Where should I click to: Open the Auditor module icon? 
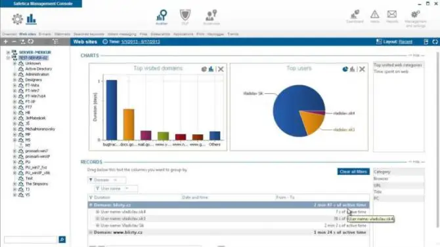(x=162, y=17)
